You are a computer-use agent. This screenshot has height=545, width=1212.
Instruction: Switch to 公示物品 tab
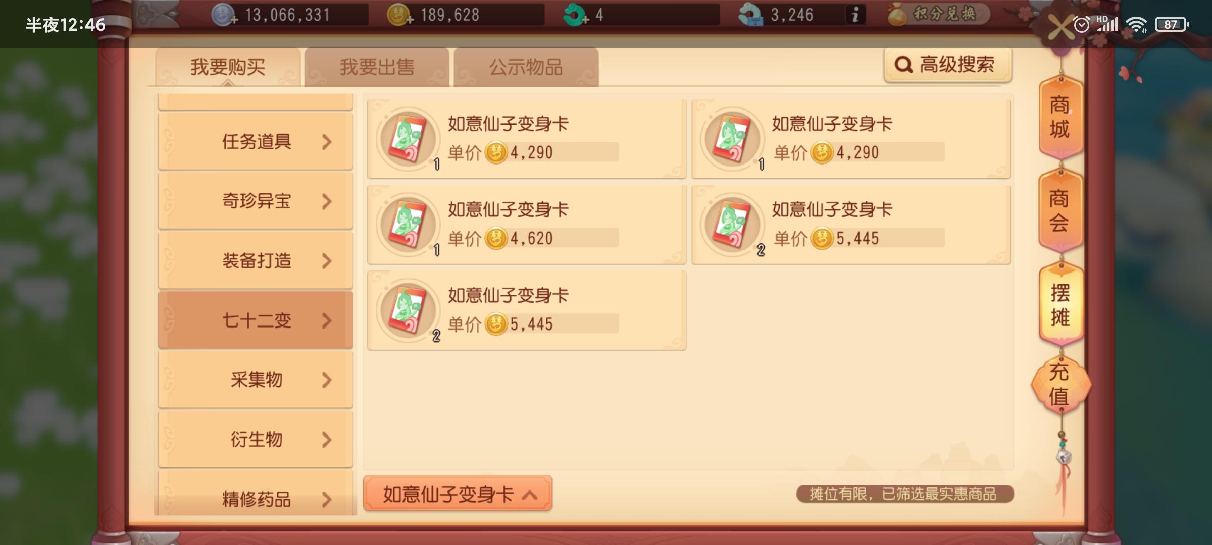click(x=526, y=67)
